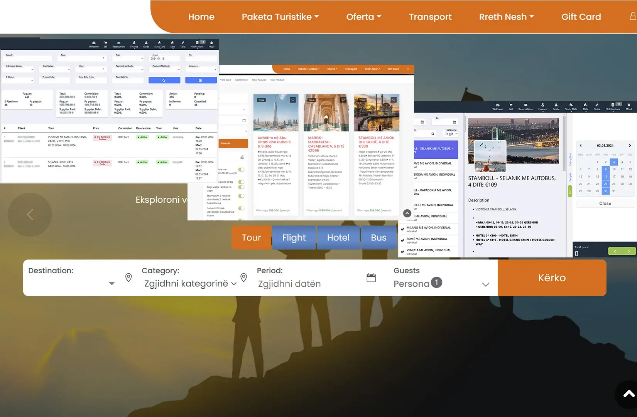Click green back arrow beside Total price

click(x=615, y=251)
